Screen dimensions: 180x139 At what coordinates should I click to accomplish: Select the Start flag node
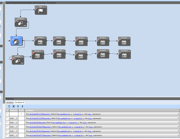[41, 10]
